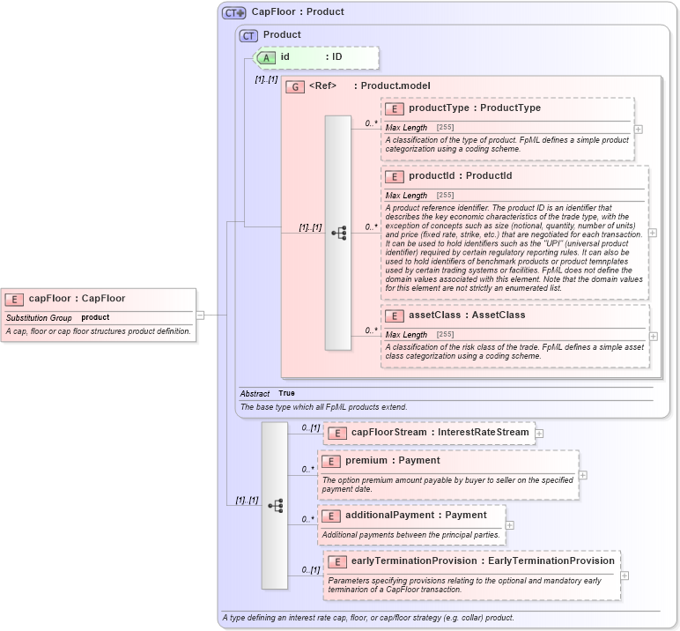Click the sequence icon in Product.model group
The image size is (680, 631).
click(339, 233)
